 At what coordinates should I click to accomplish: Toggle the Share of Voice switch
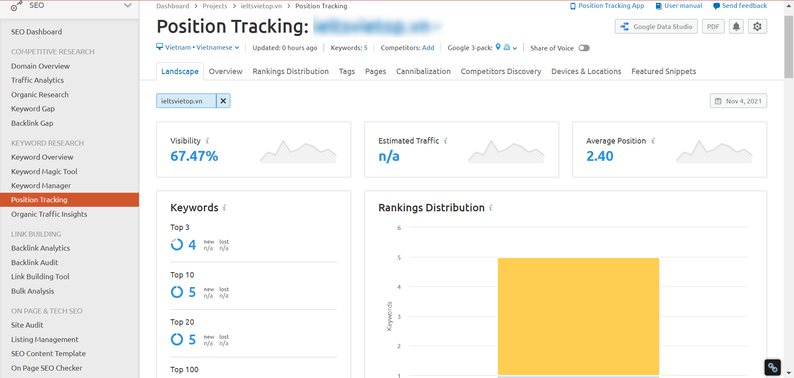pyautogui.click(x=584, y=48)
